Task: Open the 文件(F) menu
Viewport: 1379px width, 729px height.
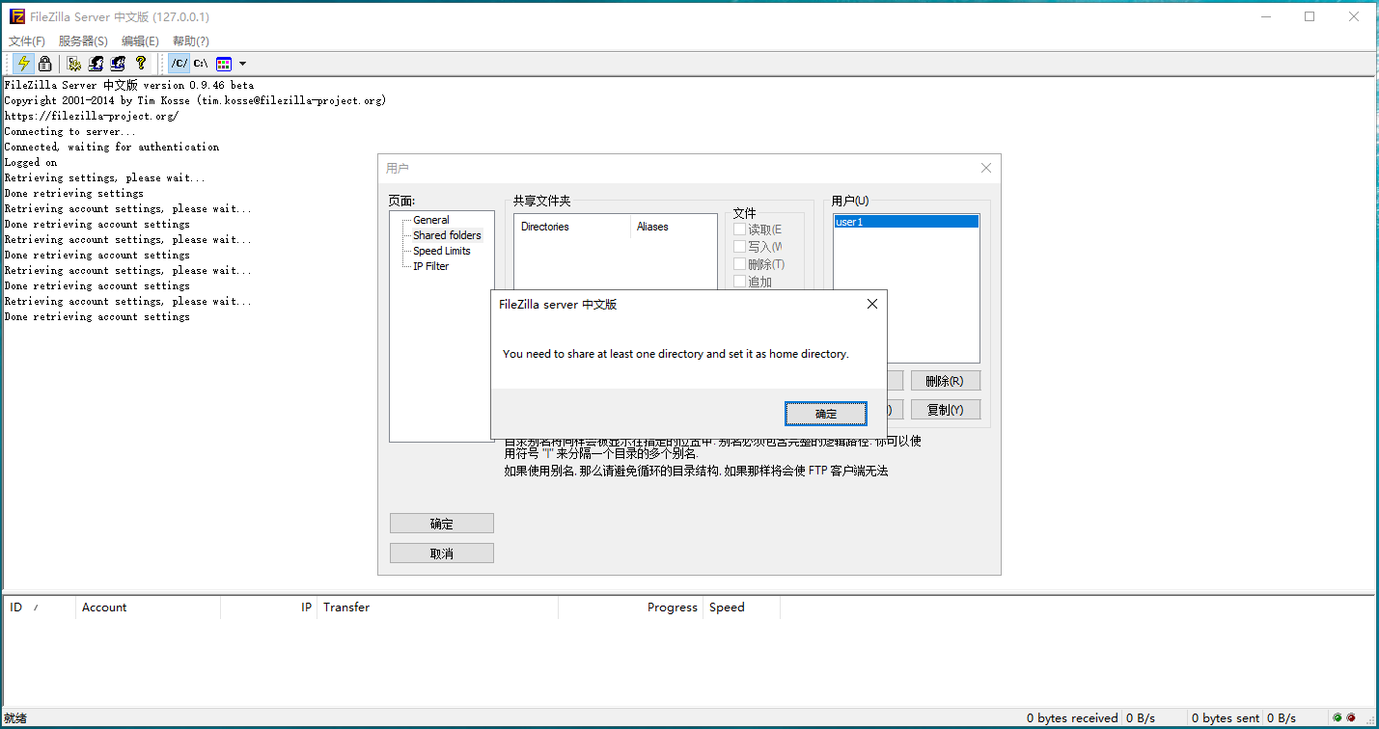Action: [x=27, y=41]
